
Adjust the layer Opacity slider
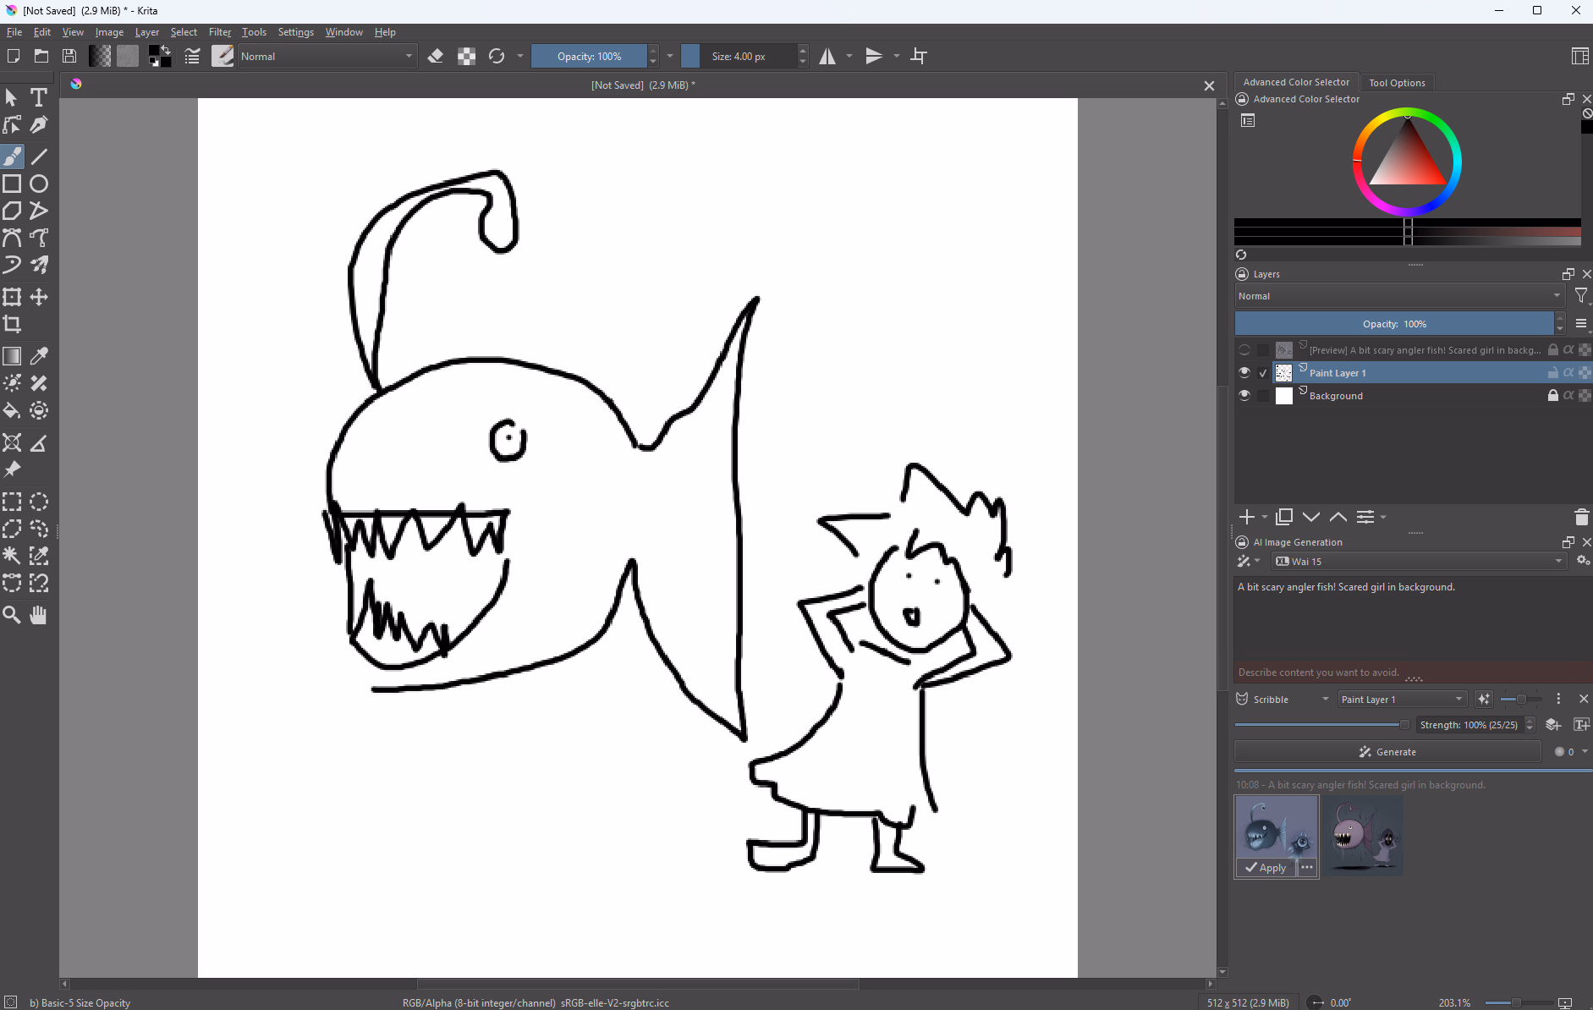[x=1393, y=324]
